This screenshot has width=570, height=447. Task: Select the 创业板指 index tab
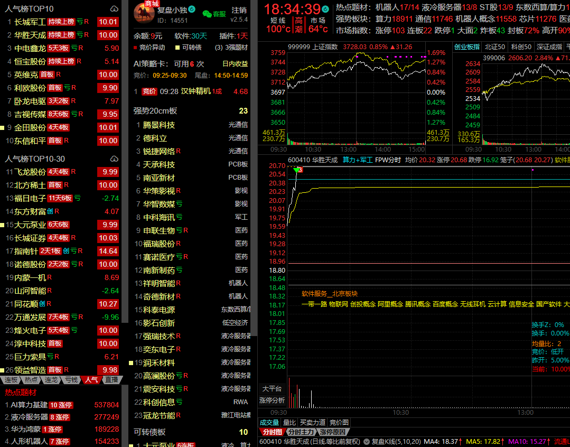click(x=467, y=47)
